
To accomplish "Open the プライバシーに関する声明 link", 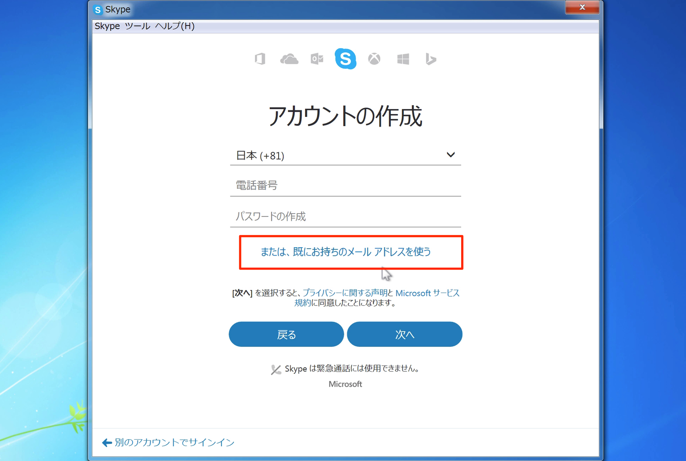I will tap(345, 293).
